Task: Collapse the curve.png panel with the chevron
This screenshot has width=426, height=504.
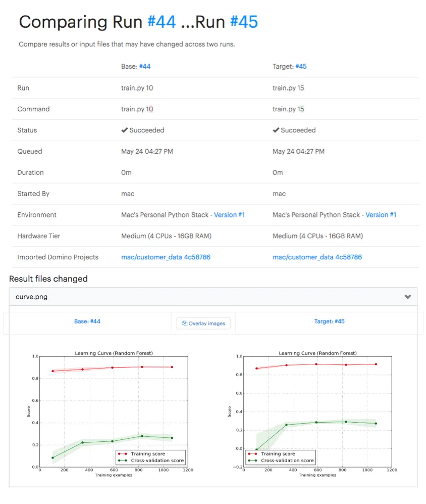Action: (x=408, y=297)
